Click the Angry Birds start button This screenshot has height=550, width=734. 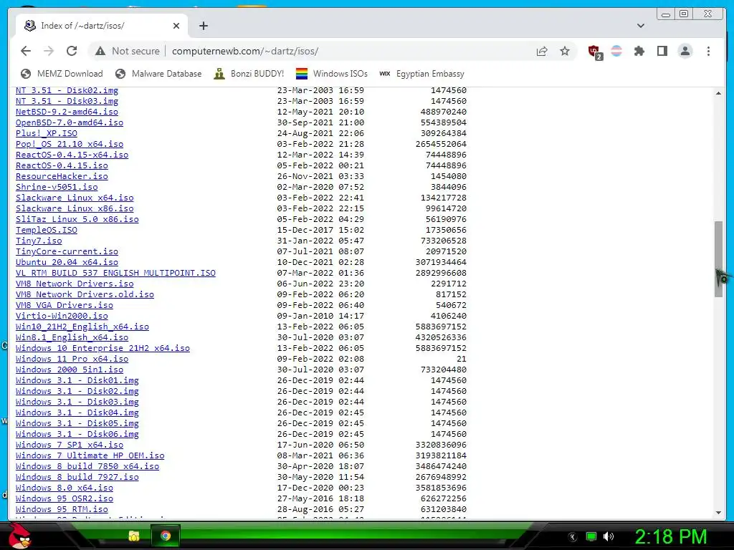tap(20, 536)
